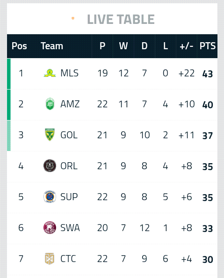Select the GOL team name
Screen dimensions: 224x278
coord(69,135)
